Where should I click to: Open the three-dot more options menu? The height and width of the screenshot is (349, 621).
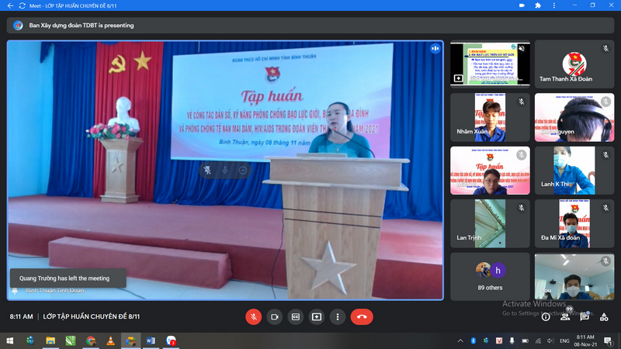[x=338, y=316]
